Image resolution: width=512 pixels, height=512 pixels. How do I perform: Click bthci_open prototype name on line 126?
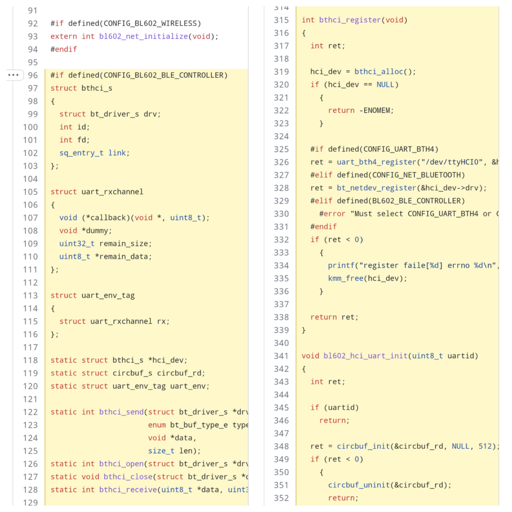click(121, 464)
